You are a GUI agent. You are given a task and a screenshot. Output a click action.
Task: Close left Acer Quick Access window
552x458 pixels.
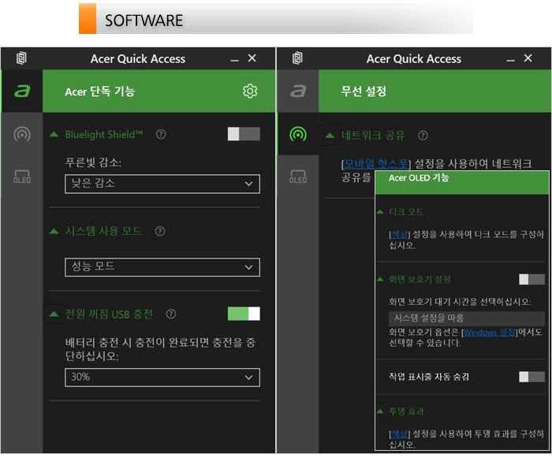pyautogui.click(x=252, y=58)
